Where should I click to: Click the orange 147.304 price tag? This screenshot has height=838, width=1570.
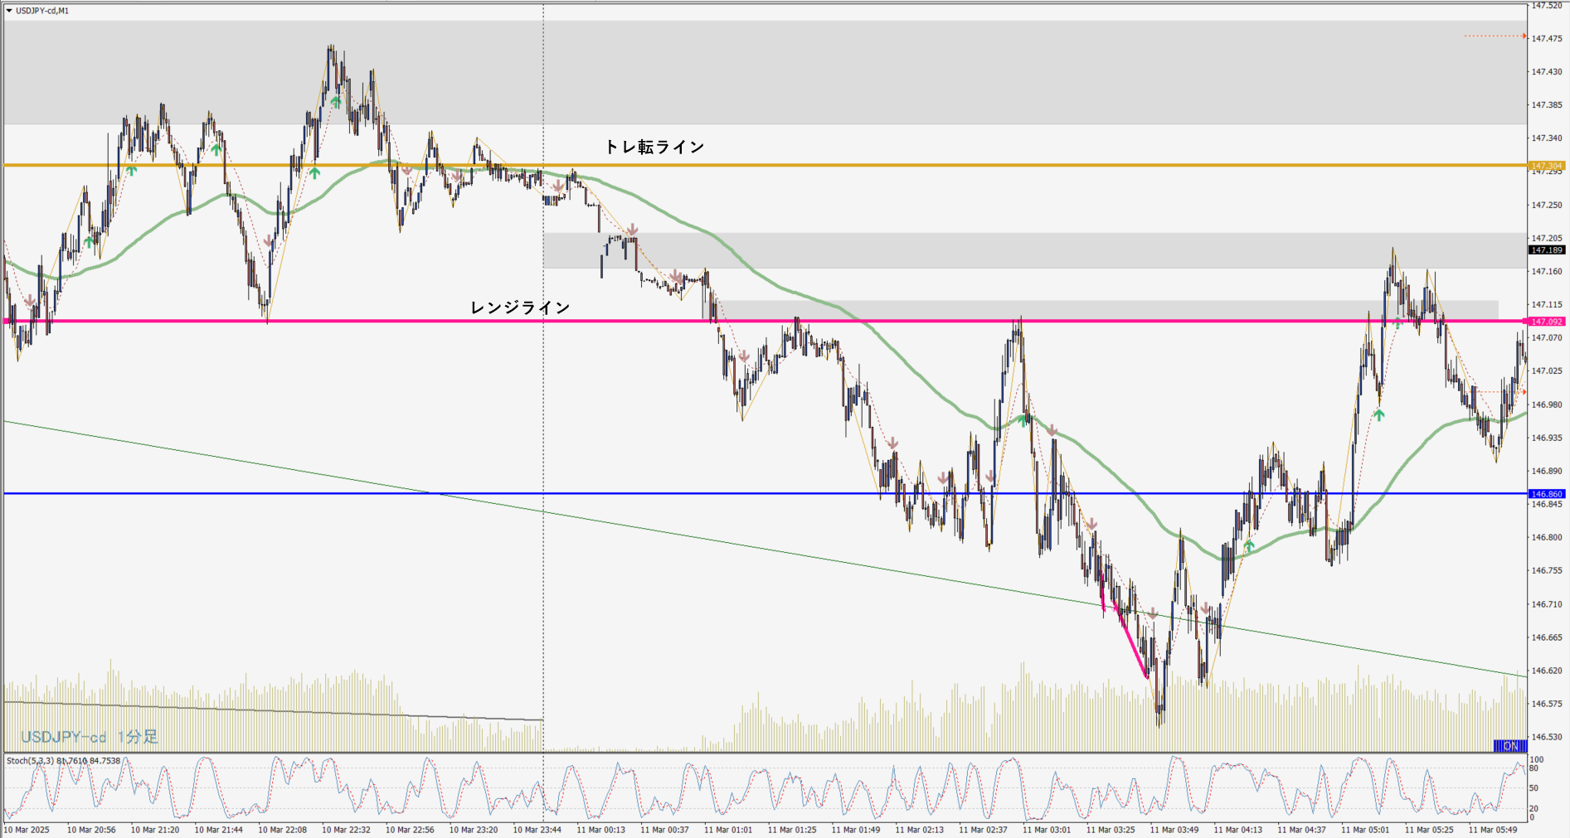[x=1547, y=166]
